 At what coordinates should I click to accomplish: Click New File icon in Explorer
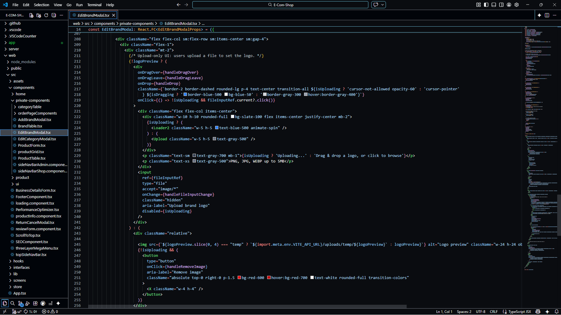click(31, 15)
